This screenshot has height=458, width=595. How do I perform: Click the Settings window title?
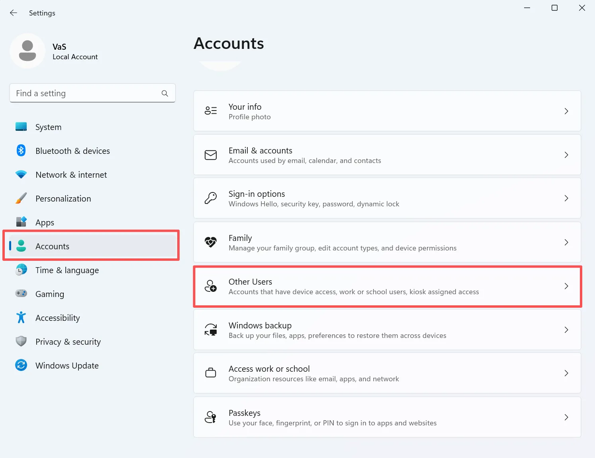click(42, 13)
